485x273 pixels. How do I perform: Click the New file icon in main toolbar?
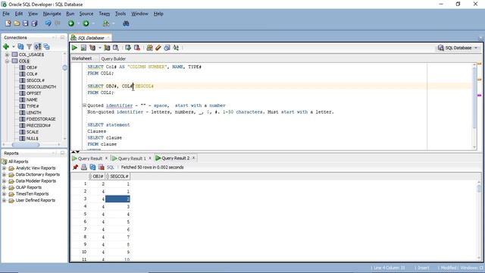point(8,24)
